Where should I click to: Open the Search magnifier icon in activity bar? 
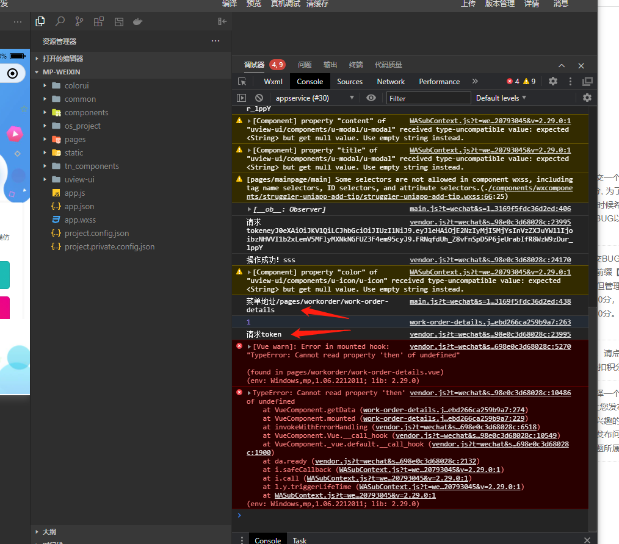60,21
